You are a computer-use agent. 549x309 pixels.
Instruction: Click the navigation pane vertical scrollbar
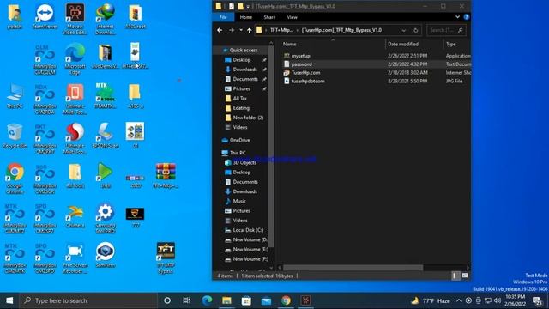[271, 147]
